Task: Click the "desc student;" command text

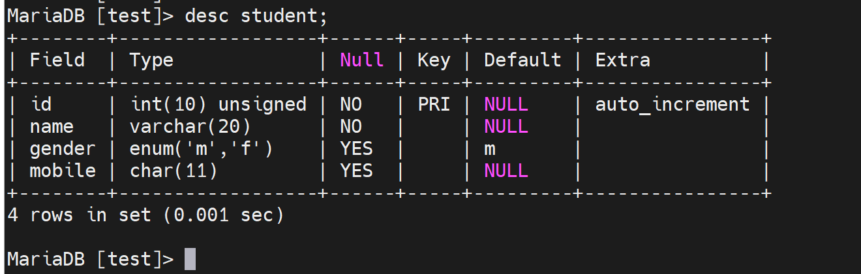Action: point(256,16)
